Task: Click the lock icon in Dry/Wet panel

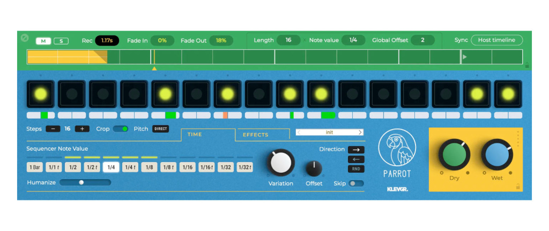Action: 517,187
